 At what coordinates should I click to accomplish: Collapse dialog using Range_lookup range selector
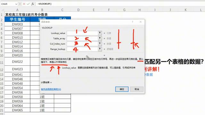click(x=100, y=49)
